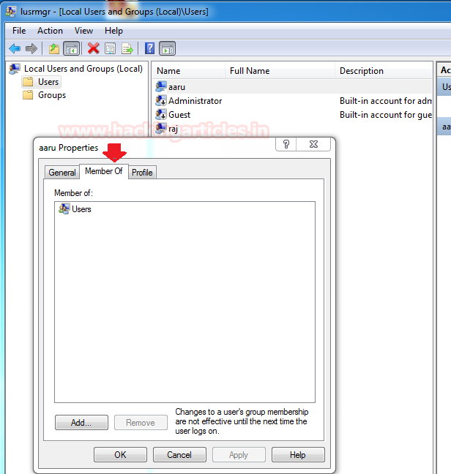Image resolution: width=451 pixels, height=474 pixels.
Task: Select the Member Of tab
Action: coord(104,171)
